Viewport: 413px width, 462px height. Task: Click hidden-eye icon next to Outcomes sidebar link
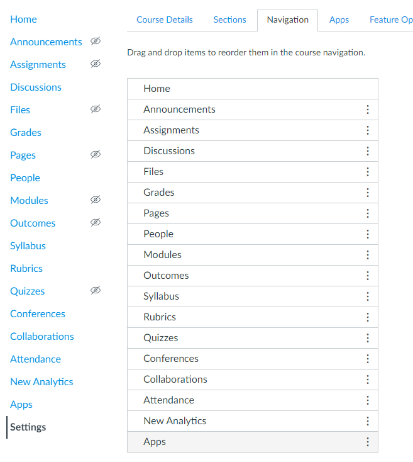95,223
